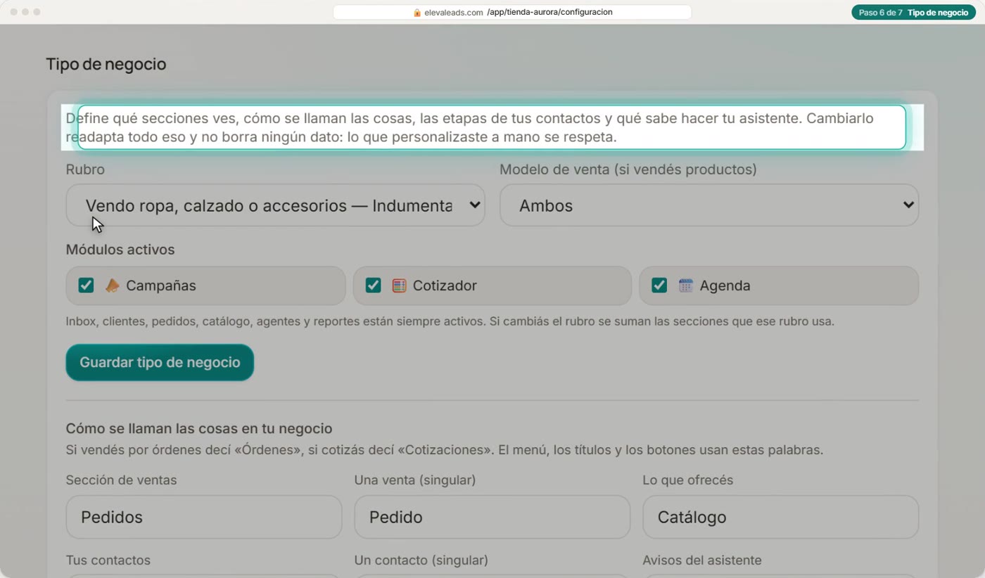The image size is (985, 578).
Task: Click the Lo que ofrecés field
Action: point(780,517)
